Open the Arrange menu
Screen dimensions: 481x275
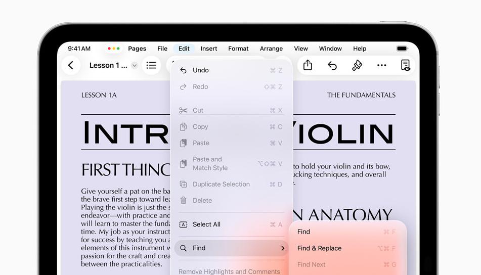pos(271,49)
